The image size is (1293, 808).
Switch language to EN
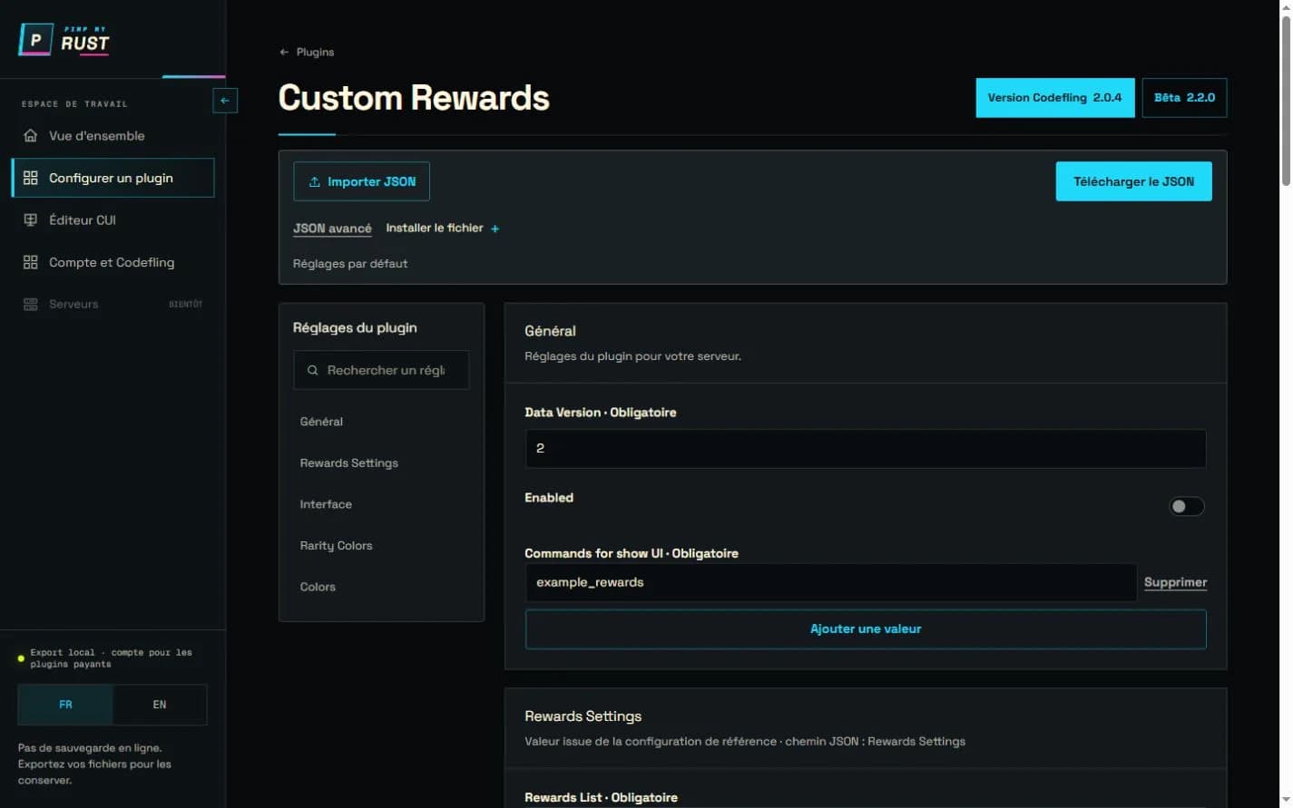[160, 705]
